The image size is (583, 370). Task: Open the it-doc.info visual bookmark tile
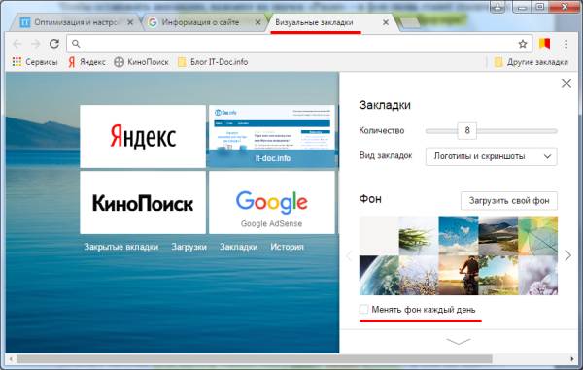coord(272,136)
